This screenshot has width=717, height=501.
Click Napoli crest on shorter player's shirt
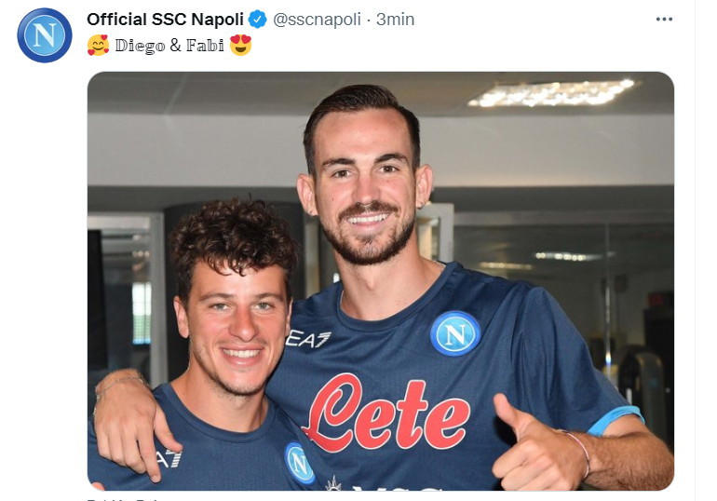point(299,463)
